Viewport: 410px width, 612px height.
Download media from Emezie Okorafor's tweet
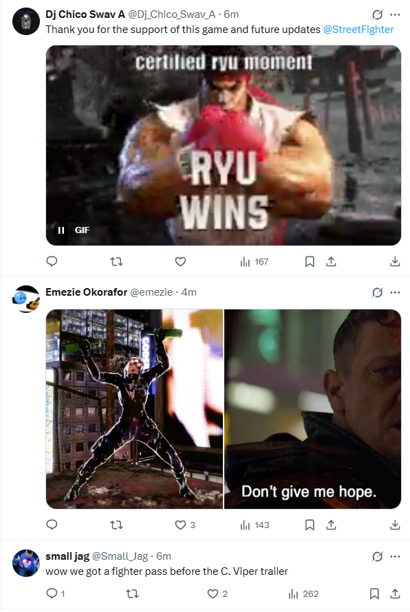395,525
